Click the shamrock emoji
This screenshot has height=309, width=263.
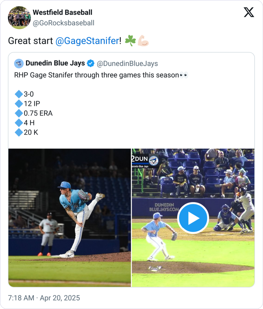130,41
